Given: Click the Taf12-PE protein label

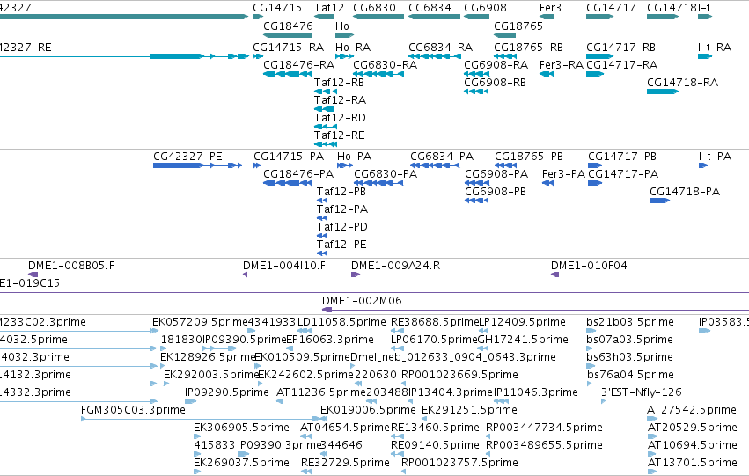Looking at the screenshot, I should click(x=341, y=245).
